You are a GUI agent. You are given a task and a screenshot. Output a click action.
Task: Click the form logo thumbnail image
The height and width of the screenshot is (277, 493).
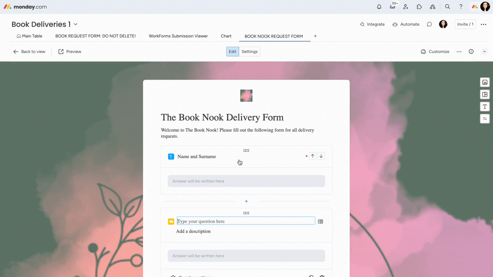246,95
